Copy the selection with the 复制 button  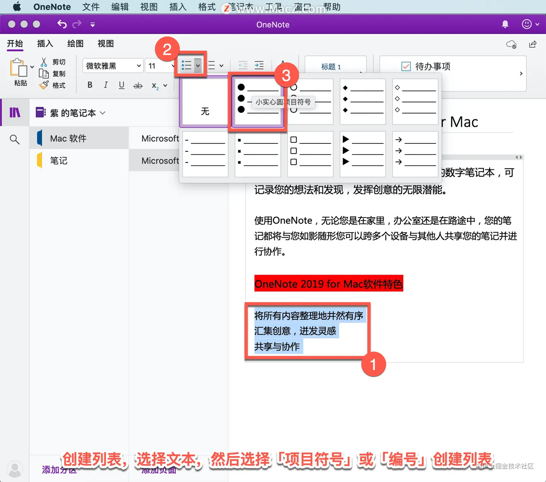pos(53,74)
